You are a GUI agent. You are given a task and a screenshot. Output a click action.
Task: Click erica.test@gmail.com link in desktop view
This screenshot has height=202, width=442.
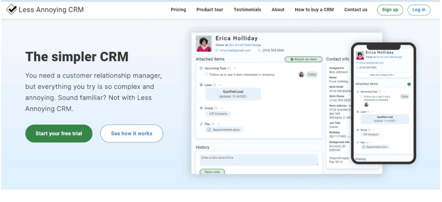235,51
